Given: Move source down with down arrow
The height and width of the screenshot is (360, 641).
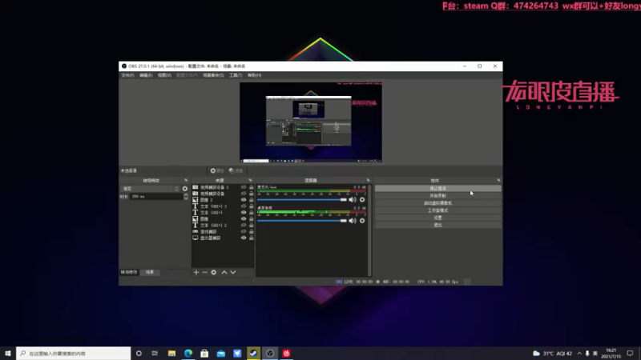Looking at the screenshot, I should click(x=233, y=272).
